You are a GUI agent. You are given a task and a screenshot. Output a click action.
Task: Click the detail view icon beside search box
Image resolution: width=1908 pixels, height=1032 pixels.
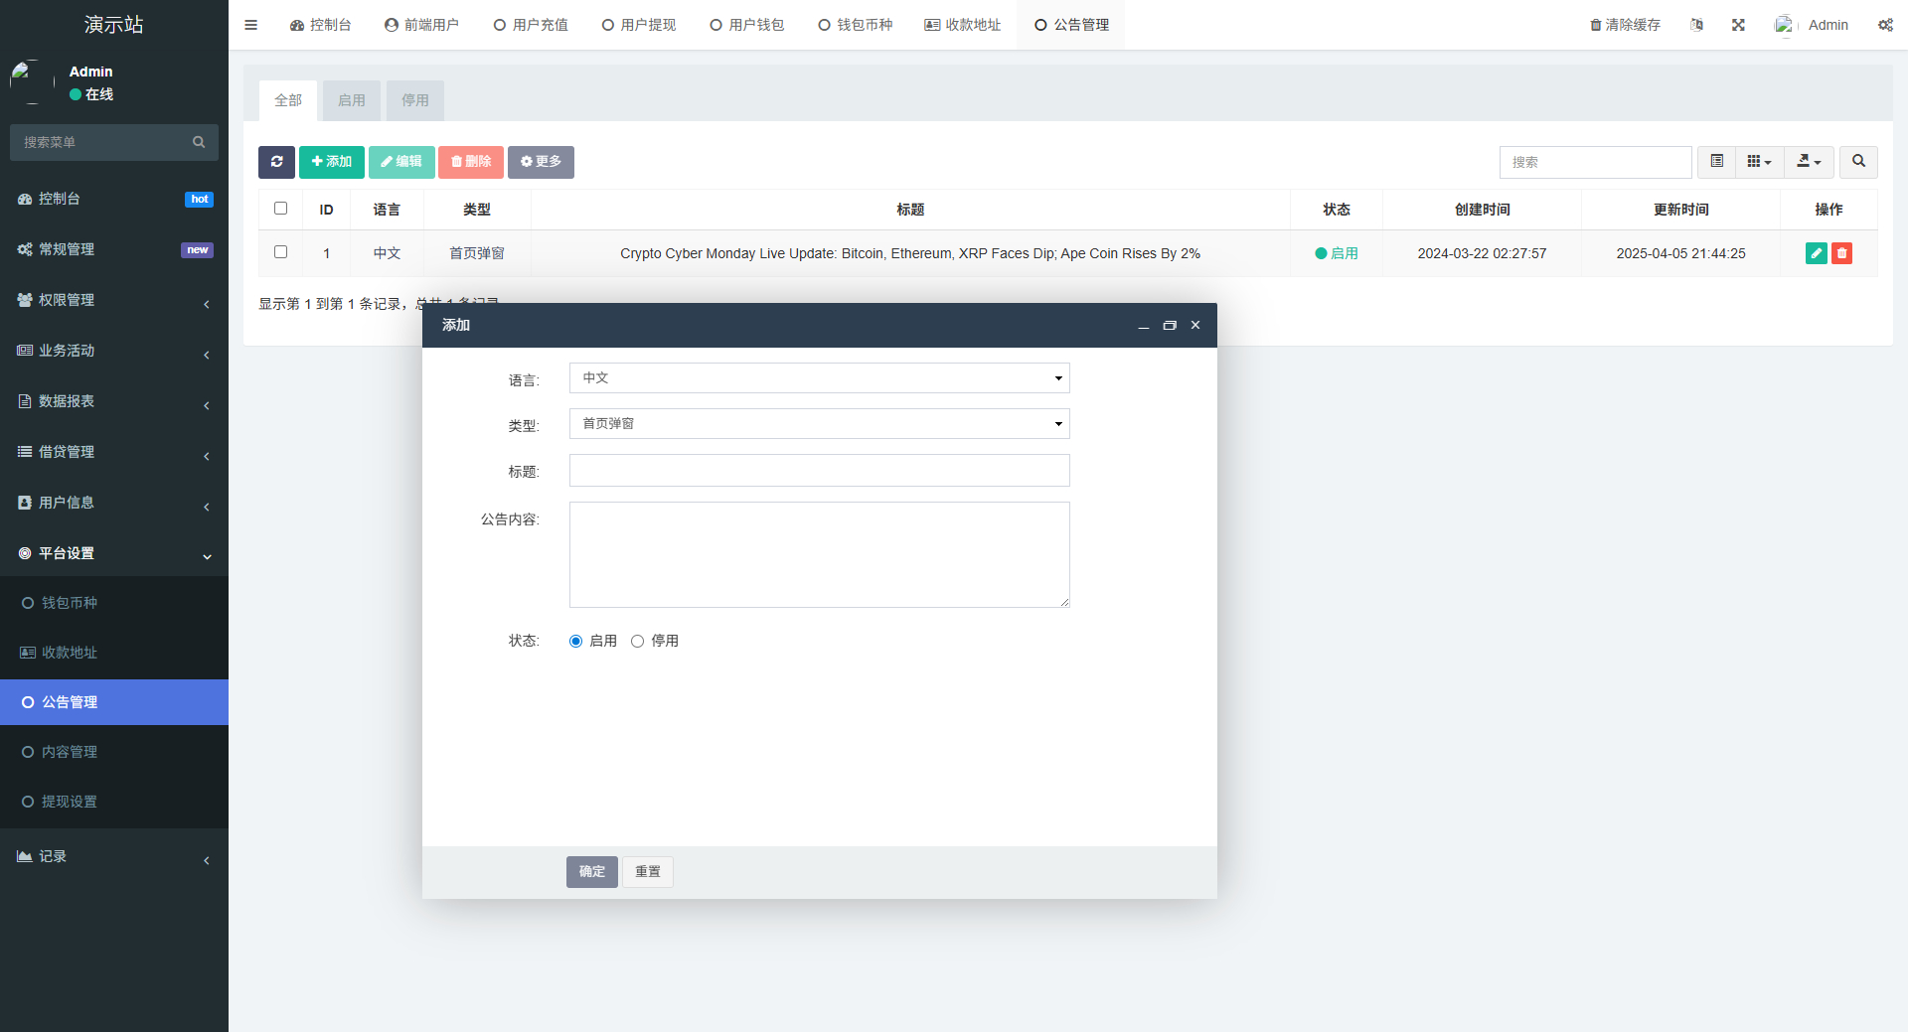[x=1715, y=161]
